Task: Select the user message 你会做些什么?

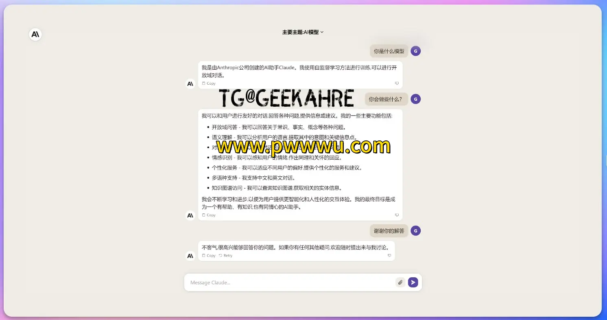Action: tap(385, 99)
